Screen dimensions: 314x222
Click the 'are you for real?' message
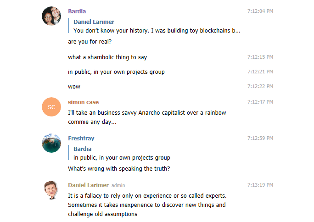coord(90,42)
